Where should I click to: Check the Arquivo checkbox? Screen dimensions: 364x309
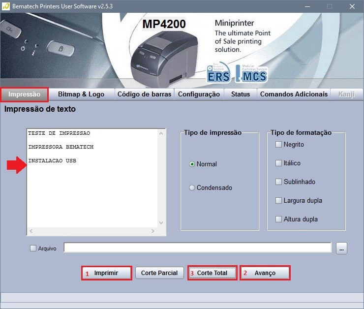[33, 248]
